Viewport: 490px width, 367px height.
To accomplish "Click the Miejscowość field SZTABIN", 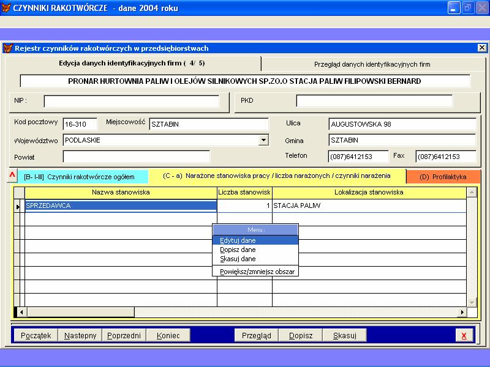I will click(209, 124).
